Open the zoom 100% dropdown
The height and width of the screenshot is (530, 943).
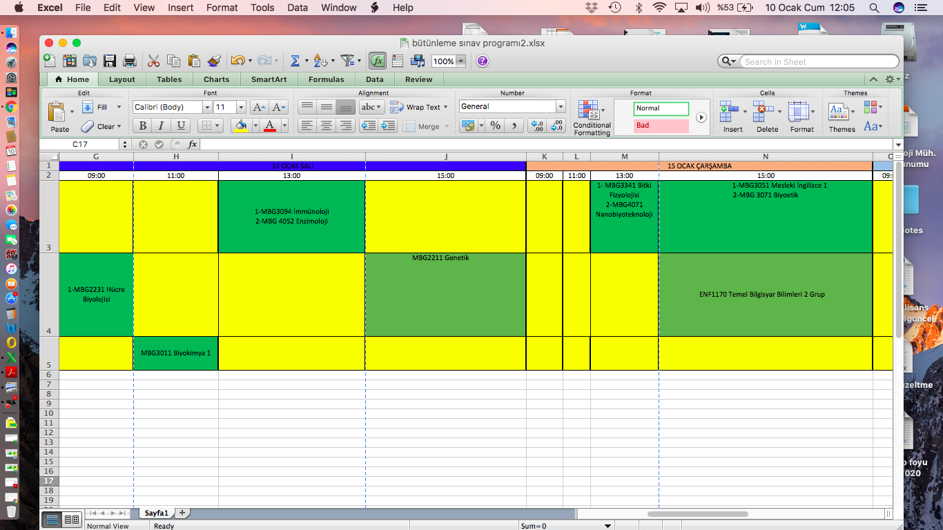tap(460, 61)
